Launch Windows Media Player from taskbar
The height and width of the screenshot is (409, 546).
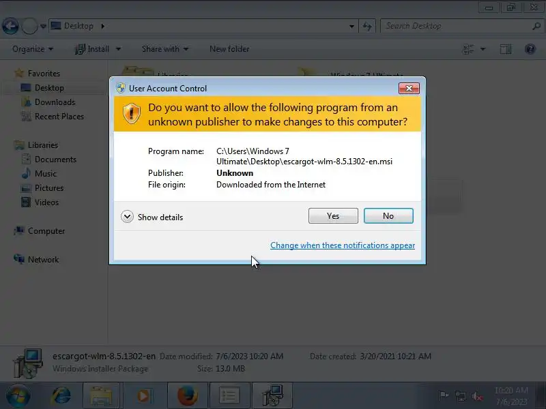point(143,396)
